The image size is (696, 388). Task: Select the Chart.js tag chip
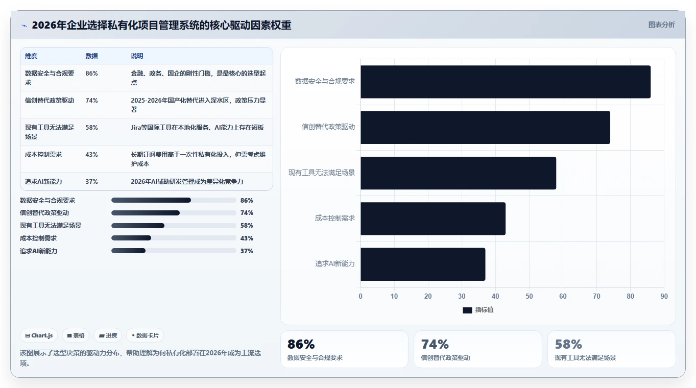pos(39,335)
